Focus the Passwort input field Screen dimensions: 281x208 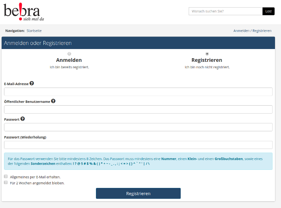[x=138, y=127]
